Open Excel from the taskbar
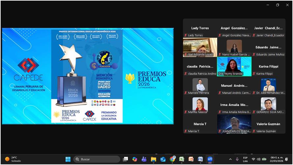This screenshot has height=165, width=293. (x=181, y=159)
